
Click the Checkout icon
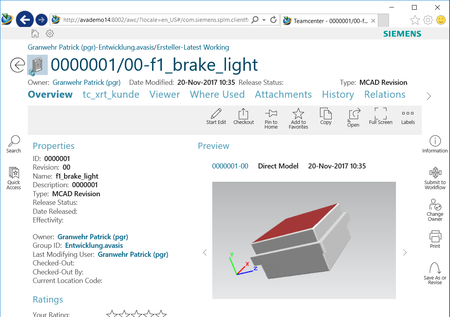[x=244, y=114]
